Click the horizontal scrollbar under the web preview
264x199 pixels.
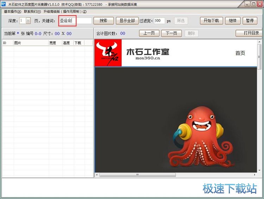(x=176, y=175)
